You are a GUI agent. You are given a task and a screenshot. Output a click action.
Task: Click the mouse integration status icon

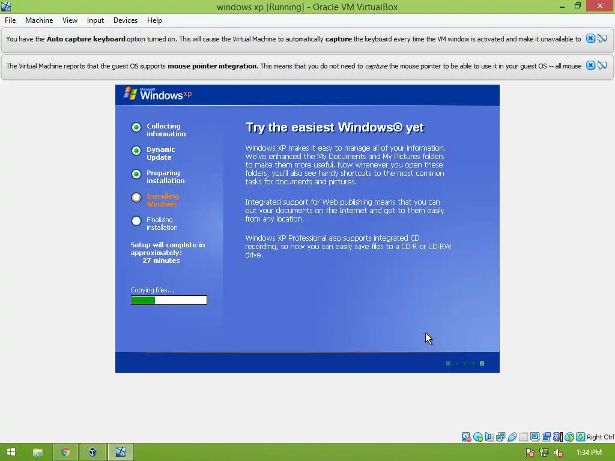click(x=569, y=437)
